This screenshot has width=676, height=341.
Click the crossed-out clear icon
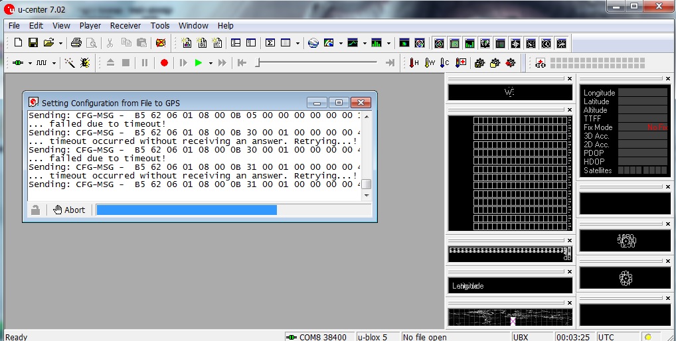point(161,42)
